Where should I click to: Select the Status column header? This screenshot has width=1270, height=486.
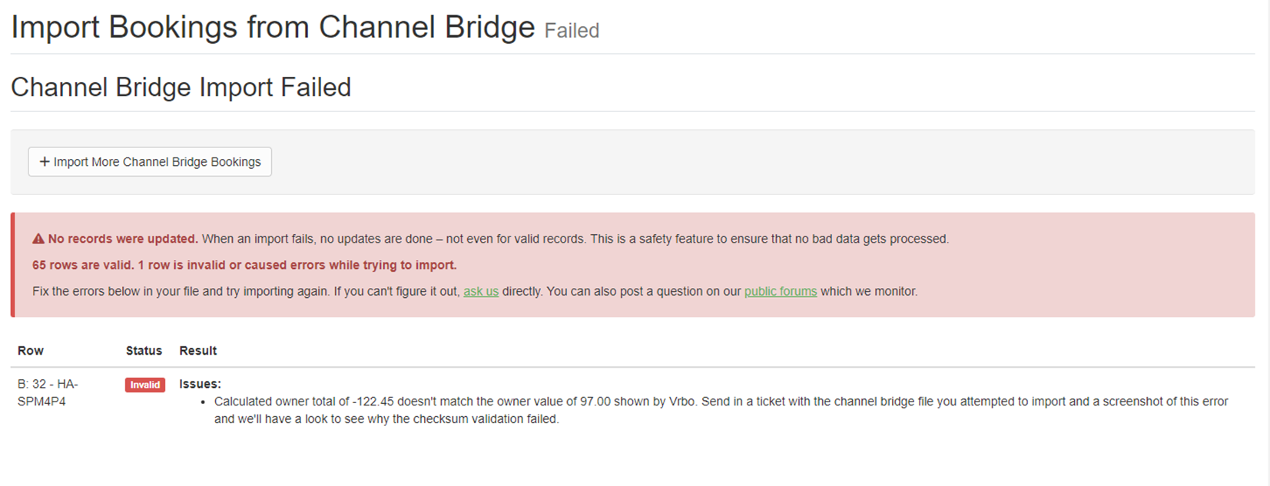[x=144, y=351]
